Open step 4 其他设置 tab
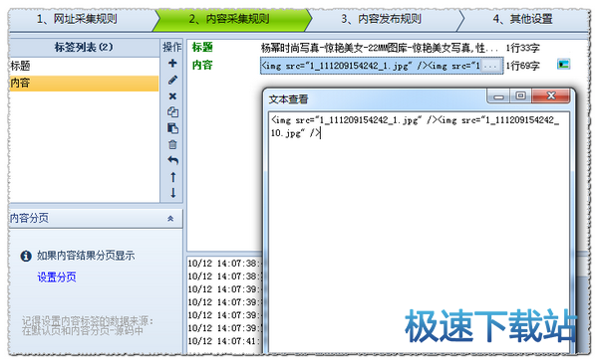The image size is (598, 363). point(523,19)
